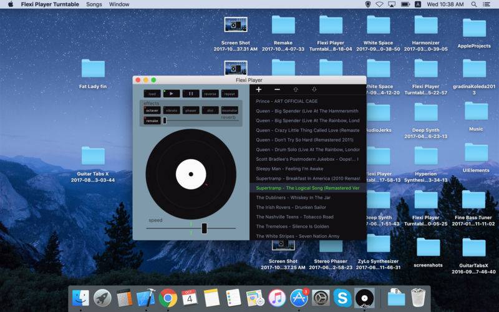The image size is (499, 312).
Task: Move song down with down arrow icon
Action: pyautogui.click(x=314, y=89)
